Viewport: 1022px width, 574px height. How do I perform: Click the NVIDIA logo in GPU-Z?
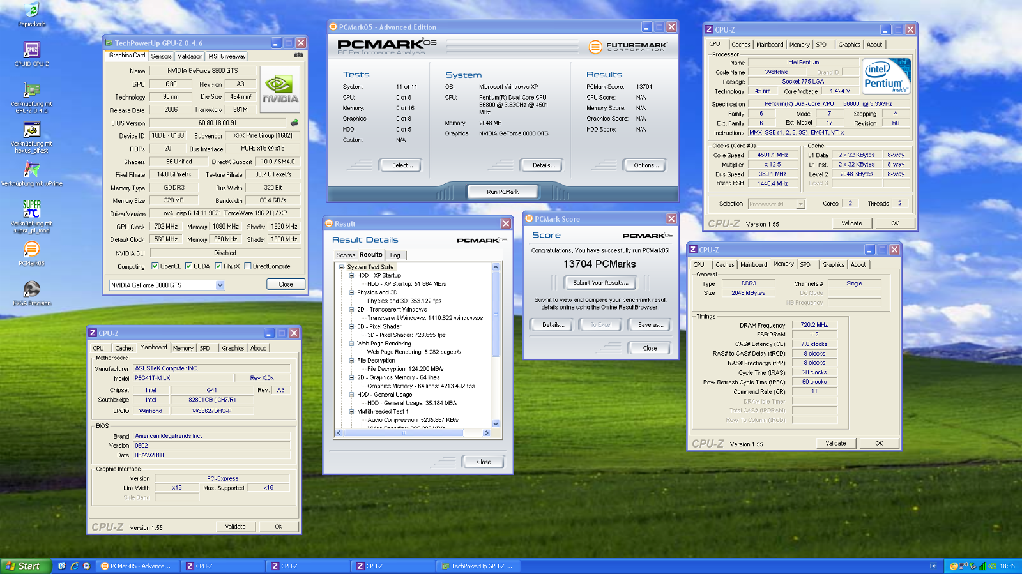(x=280, y=89)
